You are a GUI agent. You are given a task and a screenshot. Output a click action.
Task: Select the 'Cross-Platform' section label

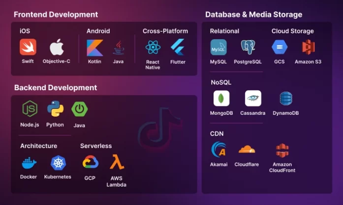pos(165,31)
